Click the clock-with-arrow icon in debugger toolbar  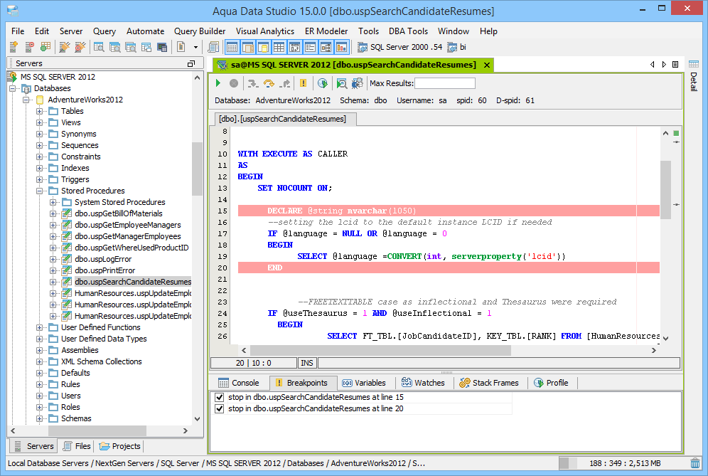click(323, 83)
